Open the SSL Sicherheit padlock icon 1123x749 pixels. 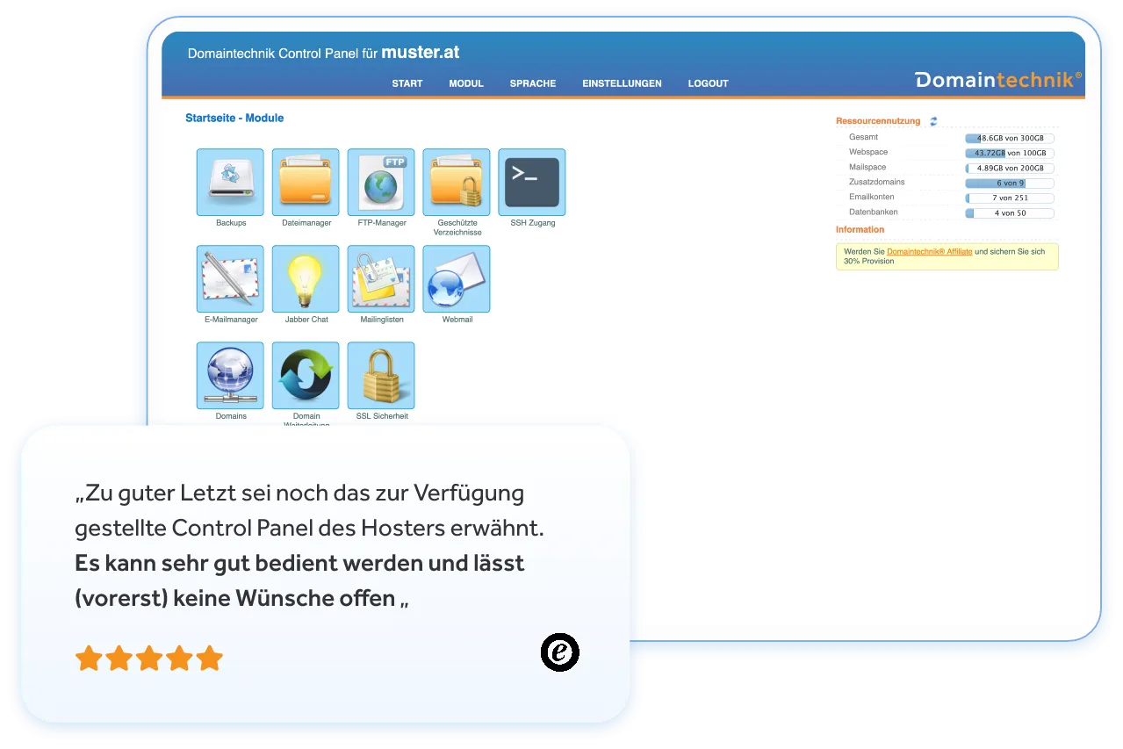pyautogui.click(x=381, y=375)
